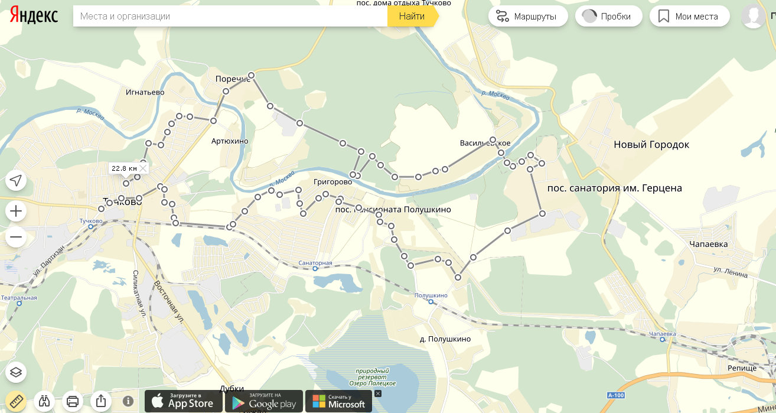Click the 'пос. пансионата Полушкино' label

pos(393,210)
